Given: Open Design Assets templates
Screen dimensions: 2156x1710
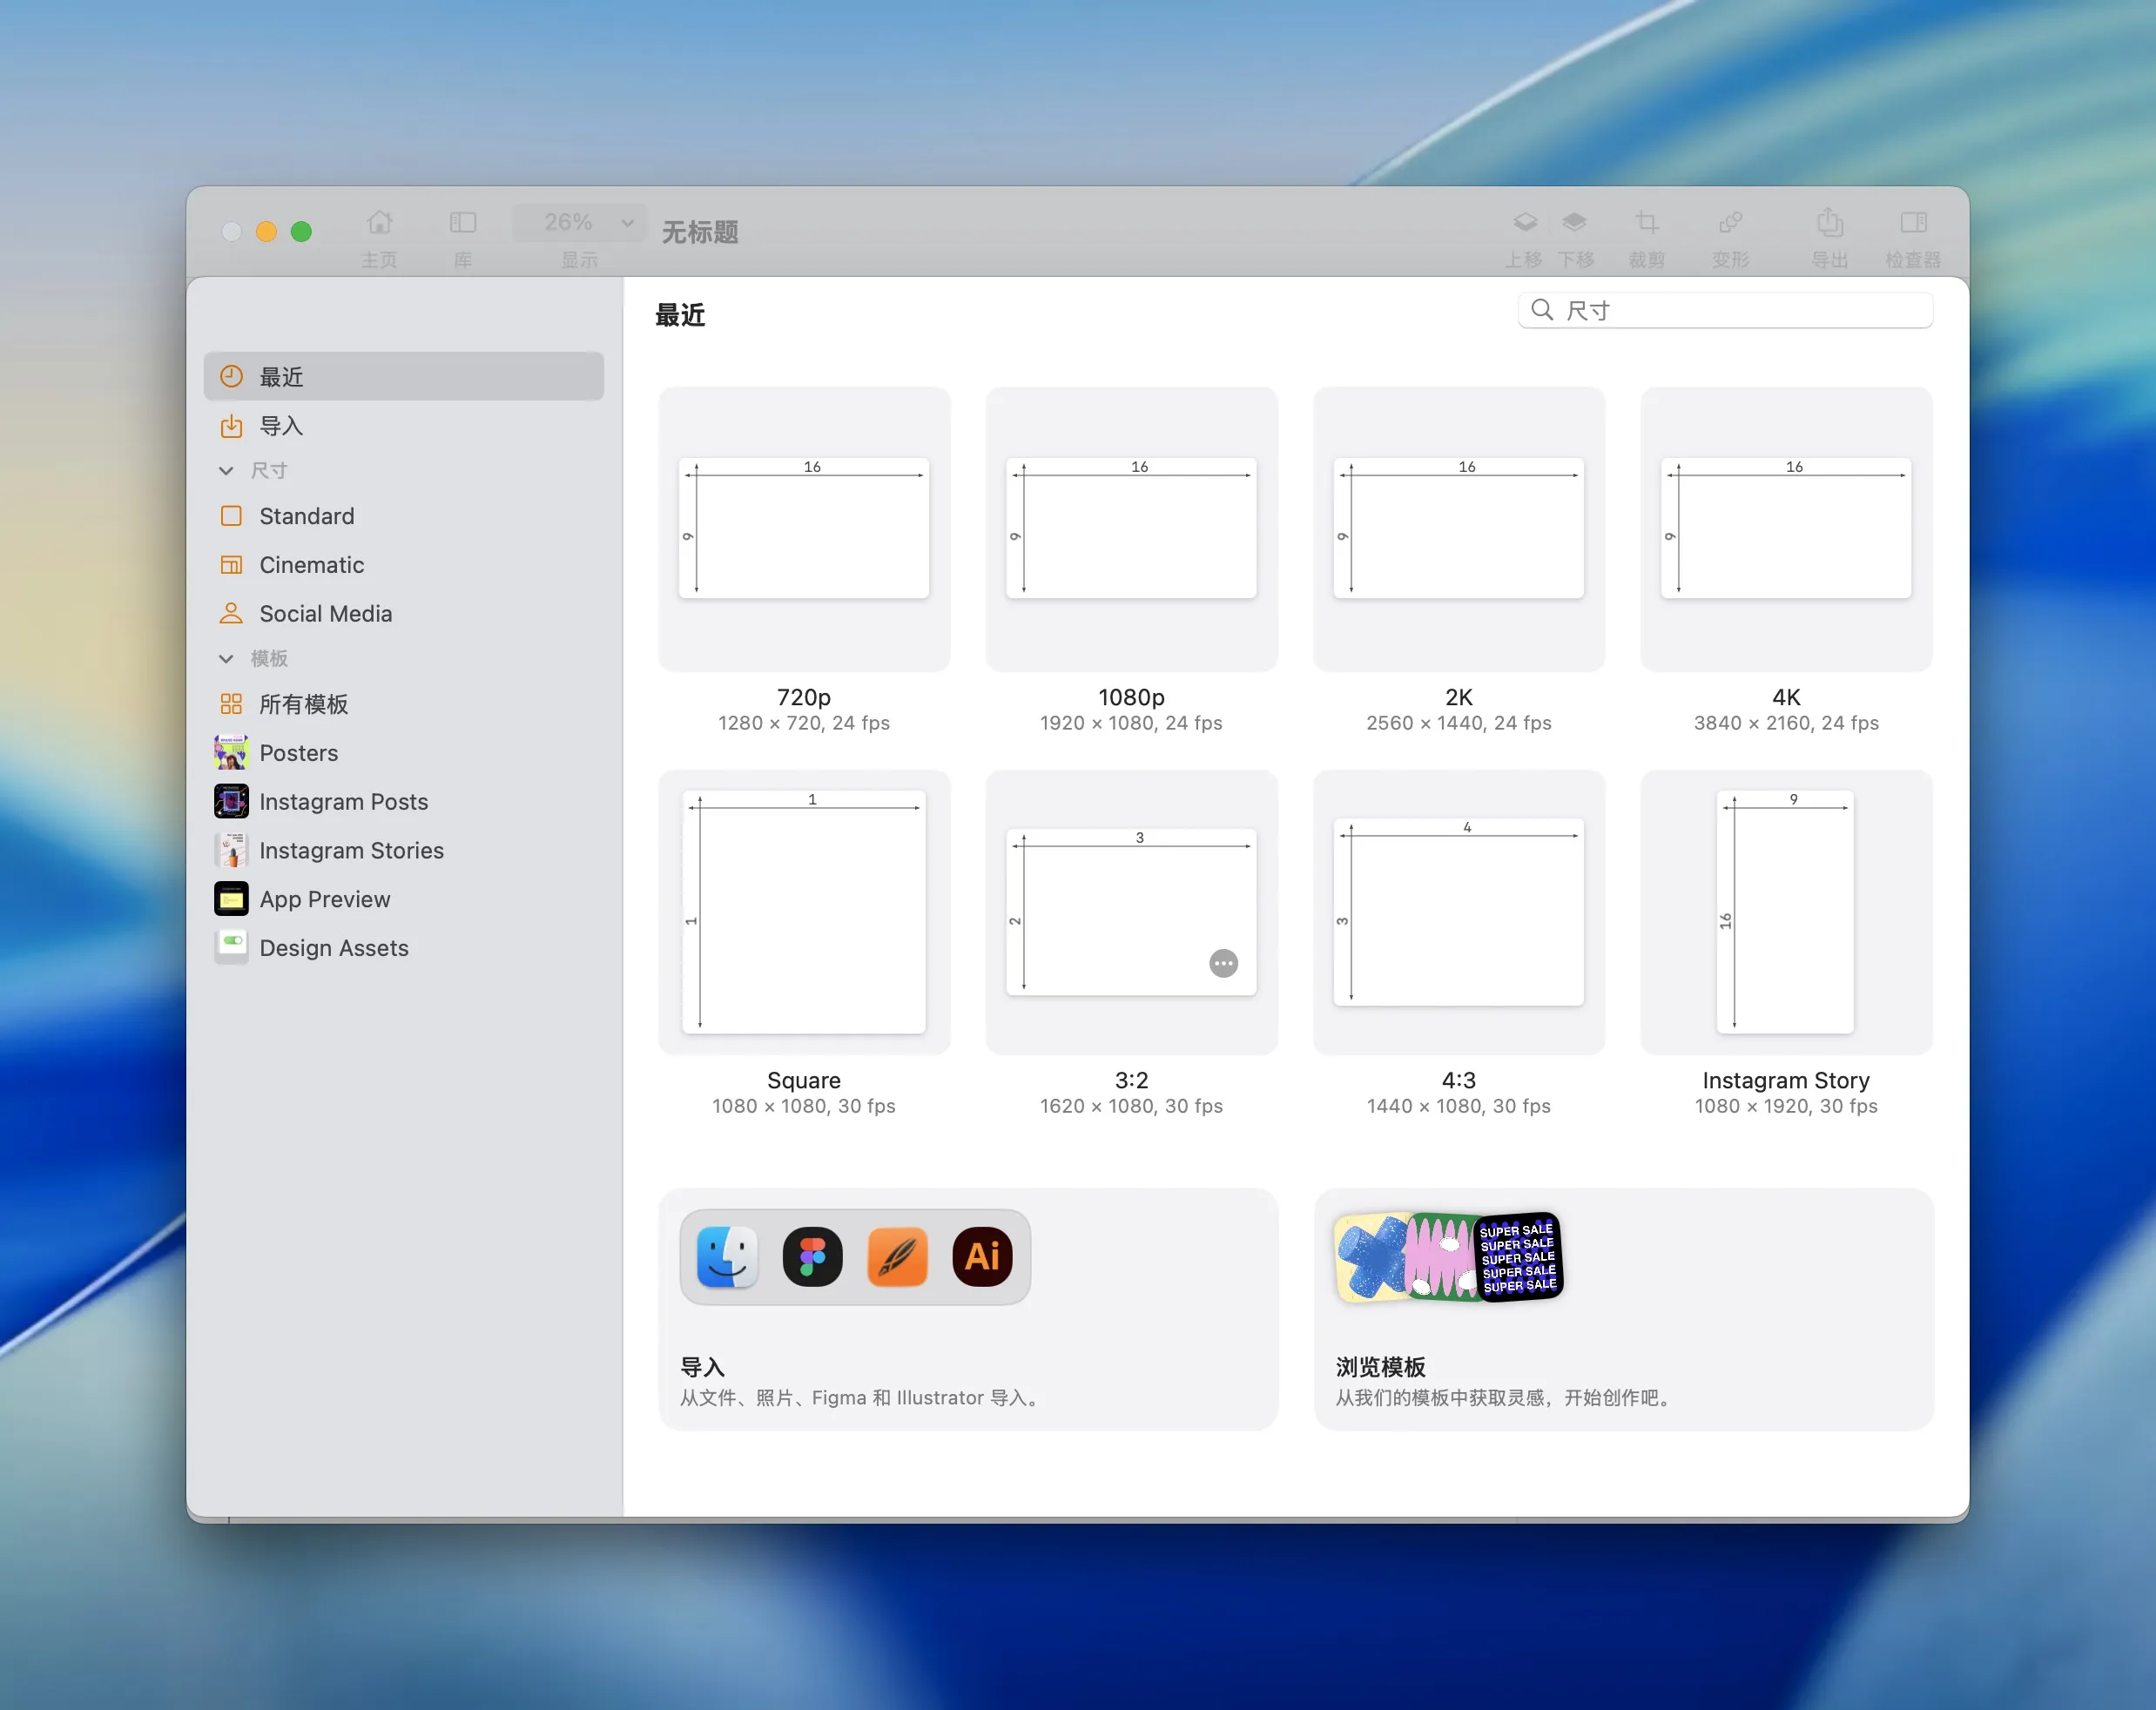Looking at the screenshot, I should 404,948.
